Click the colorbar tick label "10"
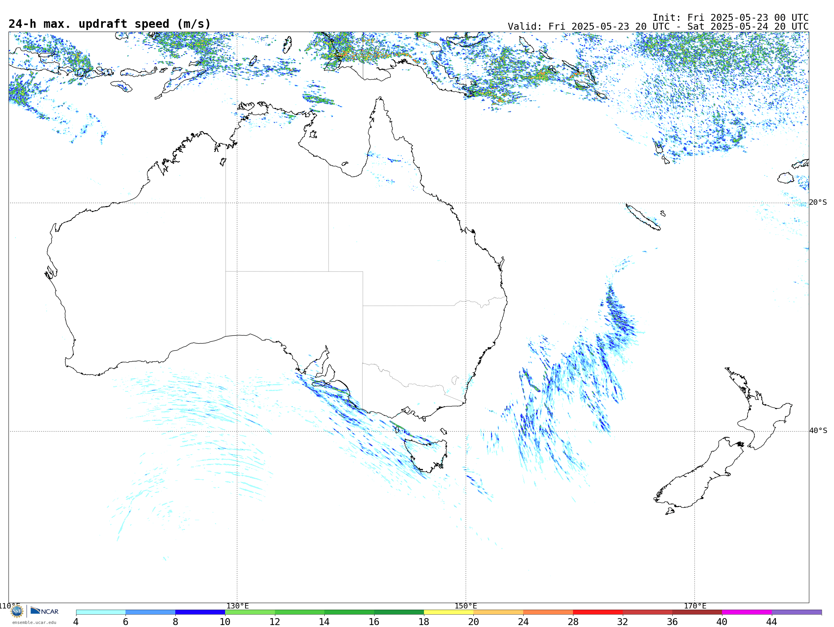 coord(225,622)
